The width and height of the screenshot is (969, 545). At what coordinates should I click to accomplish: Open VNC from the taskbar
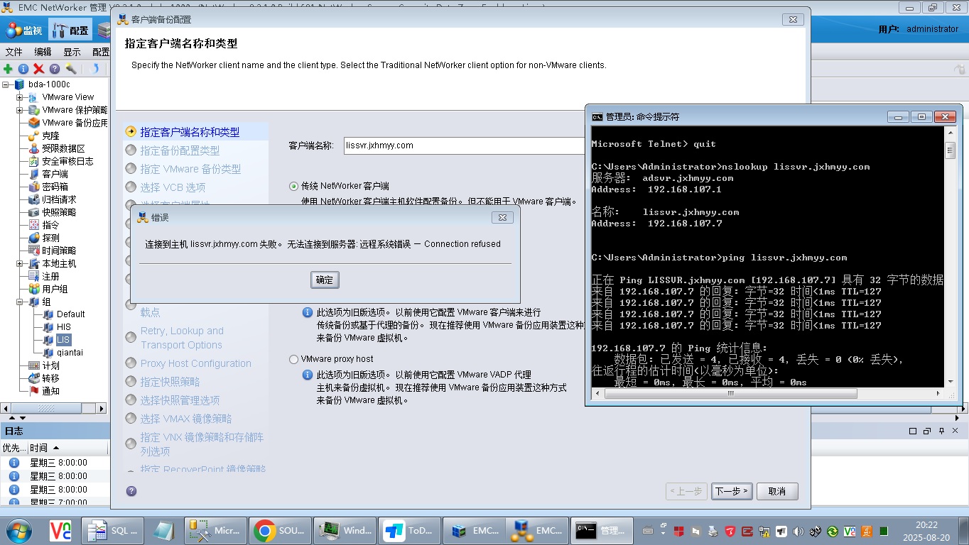(x=60, y=531)
